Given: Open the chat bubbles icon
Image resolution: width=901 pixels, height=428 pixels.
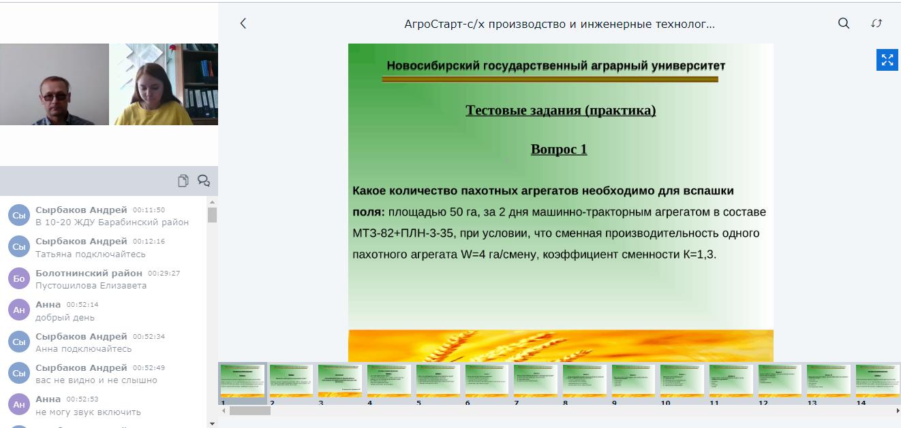Looking at the screenshot, I should [x=204, y=180].
